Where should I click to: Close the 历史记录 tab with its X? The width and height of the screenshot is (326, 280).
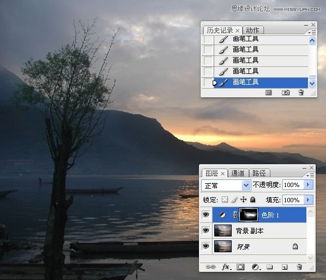pos(238,31)
